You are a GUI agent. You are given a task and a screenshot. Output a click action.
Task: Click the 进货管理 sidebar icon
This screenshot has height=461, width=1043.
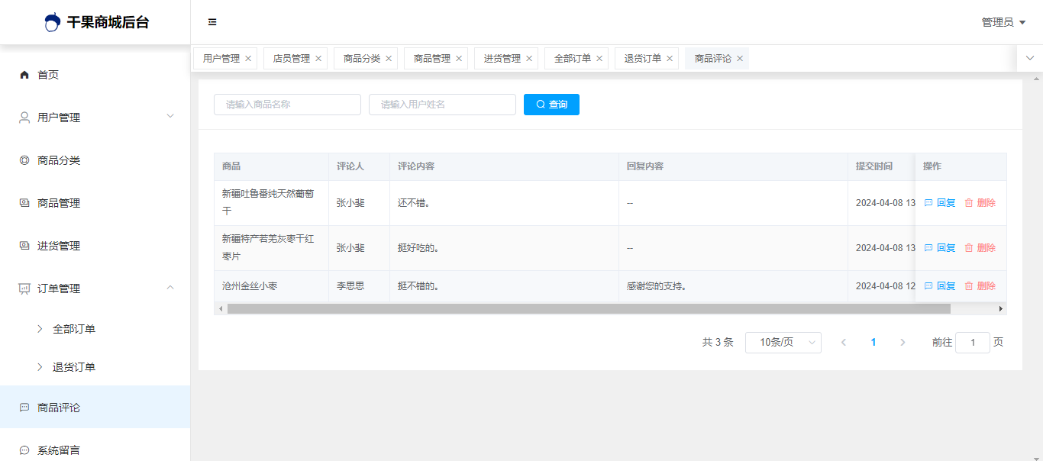tap(24, 246)
